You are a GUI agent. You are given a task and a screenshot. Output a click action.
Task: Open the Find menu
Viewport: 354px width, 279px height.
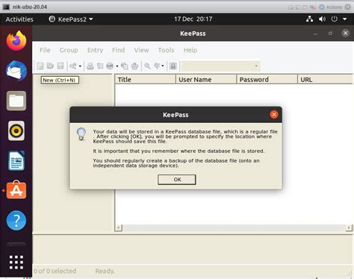pos(119,50)
